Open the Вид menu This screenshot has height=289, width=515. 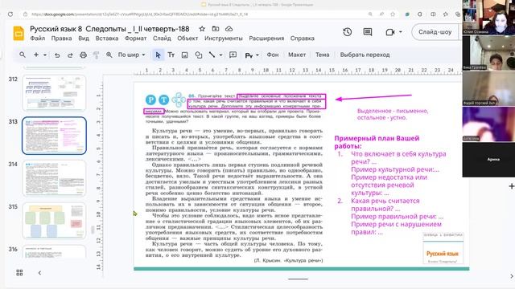pos(84,39)
